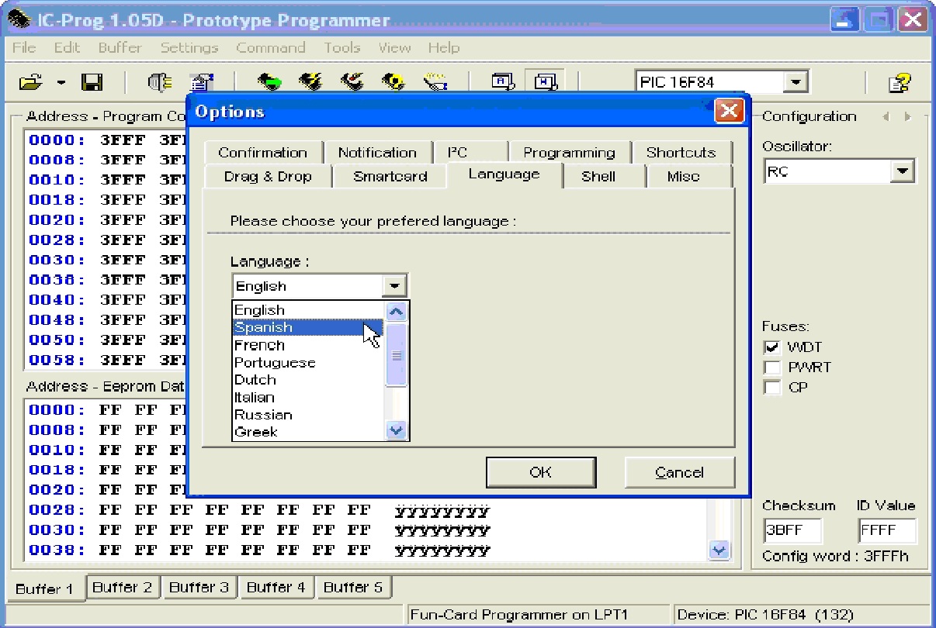Click the language list scroll-down arrow

tap(397, 431)
